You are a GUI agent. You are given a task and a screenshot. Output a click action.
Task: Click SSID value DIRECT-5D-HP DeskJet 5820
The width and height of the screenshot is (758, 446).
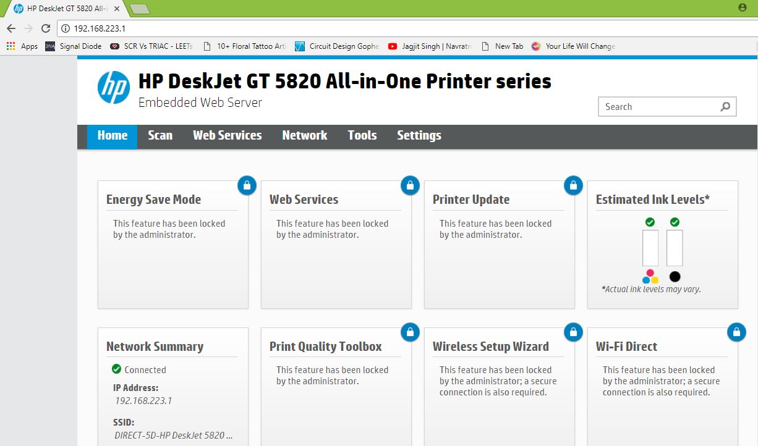(174, 435)
